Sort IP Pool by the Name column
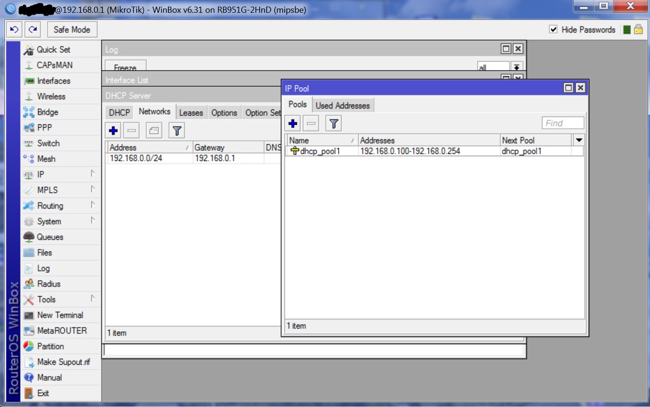Image resolution: width=650 pixels, height=407 pixels. (322, 140)
